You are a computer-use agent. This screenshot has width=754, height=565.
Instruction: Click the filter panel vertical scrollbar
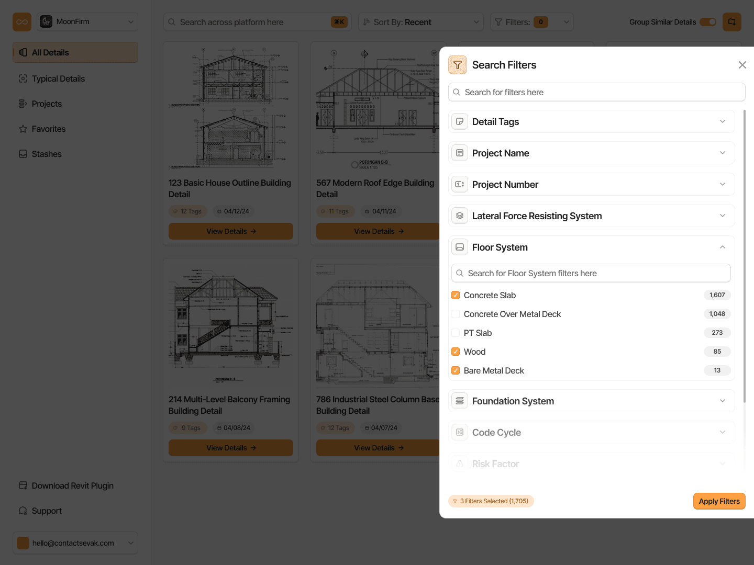[x=744, y=256]
